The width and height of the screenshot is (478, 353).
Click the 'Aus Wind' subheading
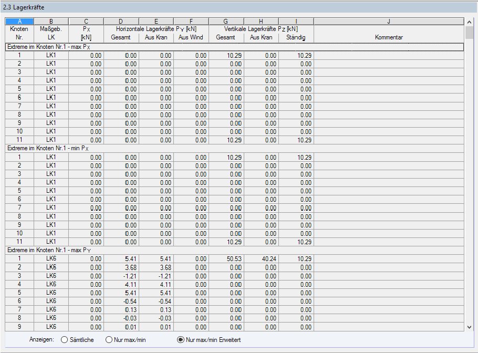click(191, 37)
